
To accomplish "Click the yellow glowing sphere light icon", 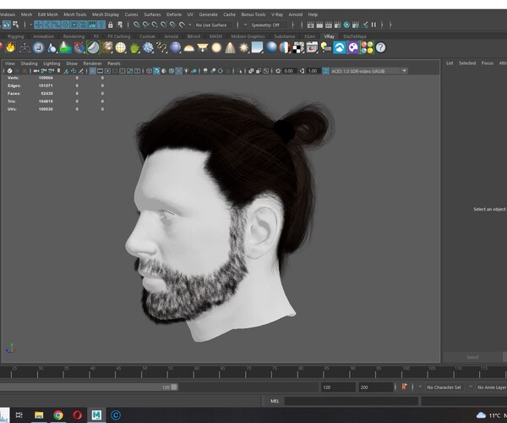I will pyautogui.click(x=216, y=47).
